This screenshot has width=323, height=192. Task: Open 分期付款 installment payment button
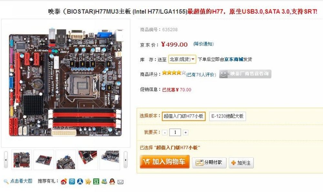coord(209,163)
